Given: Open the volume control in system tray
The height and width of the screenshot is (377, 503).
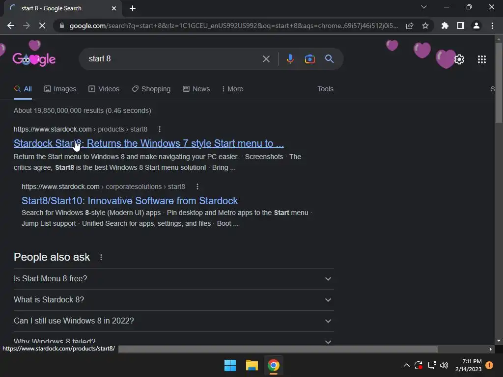Looking at the screenshot, I should [444, 365].
